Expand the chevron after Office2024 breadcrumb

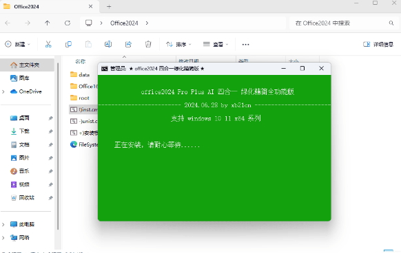147,23
